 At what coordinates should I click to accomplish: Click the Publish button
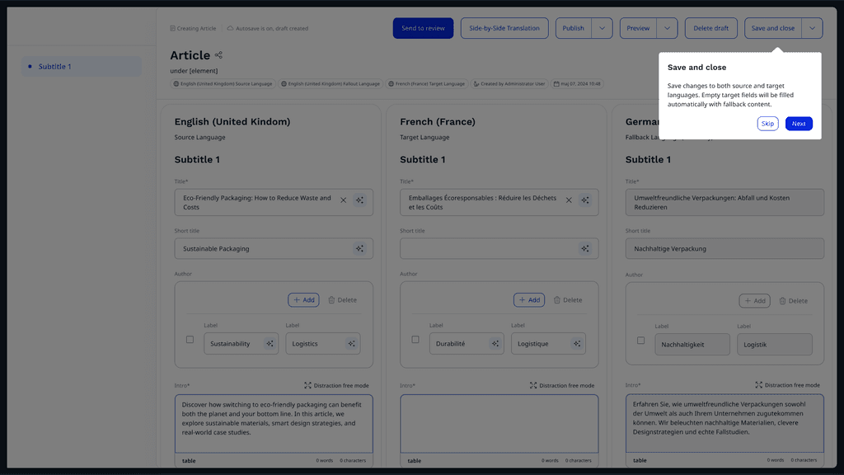(x=574, y=29)
